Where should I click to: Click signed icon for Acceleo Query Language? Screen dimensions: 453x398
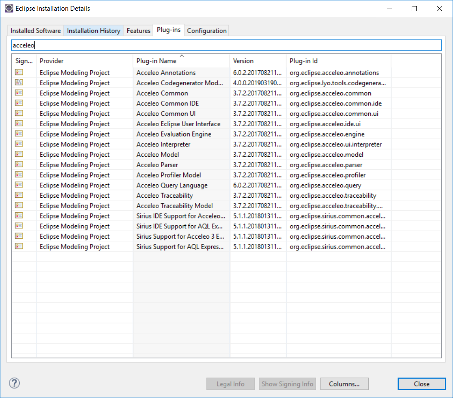pyautogui.click(x=19, y=185)
